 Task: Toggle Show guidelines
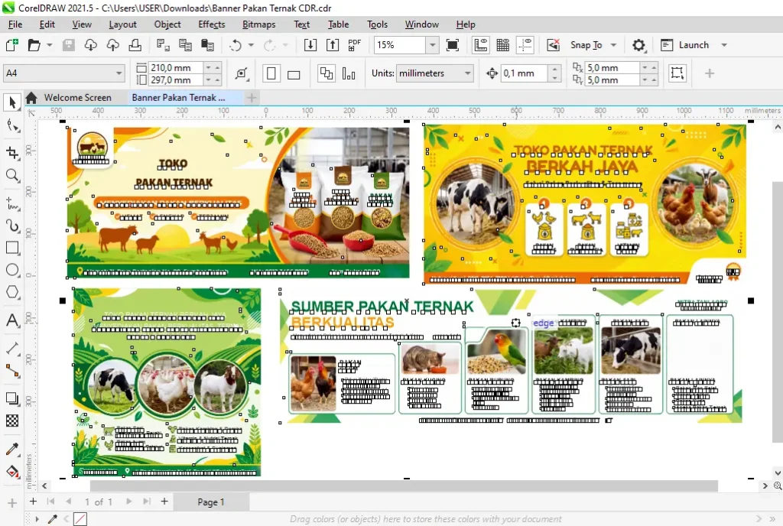(525, 45)
